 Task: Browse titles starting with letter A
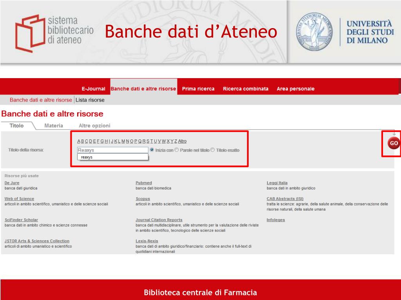79,141
